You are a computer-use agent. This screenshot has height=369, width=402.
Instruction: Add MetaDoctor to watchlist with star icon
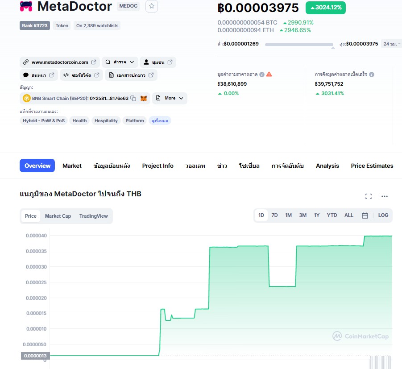[x=152, y=6]
